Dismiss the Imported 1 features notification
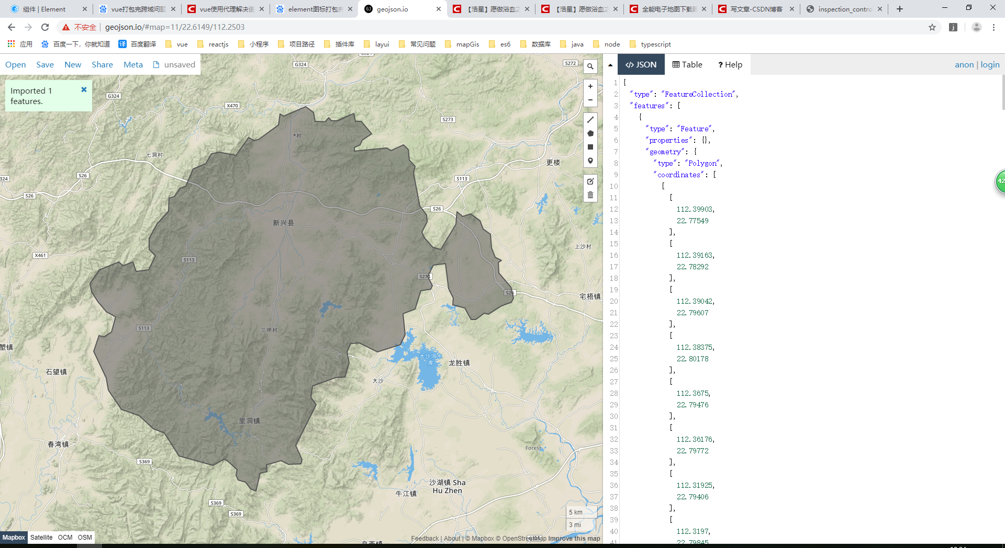This screenshot has height=548, width=1005. click(x=84, y=89)
